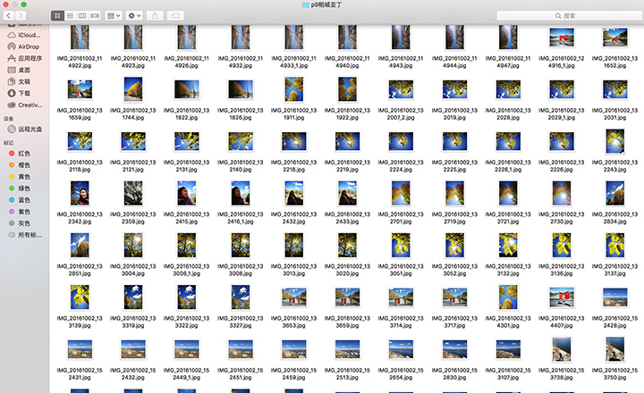The image size is (644, 393).
Task: Select thumbnail IMG_20161002_132031.jpg
Action: (614, 89)
